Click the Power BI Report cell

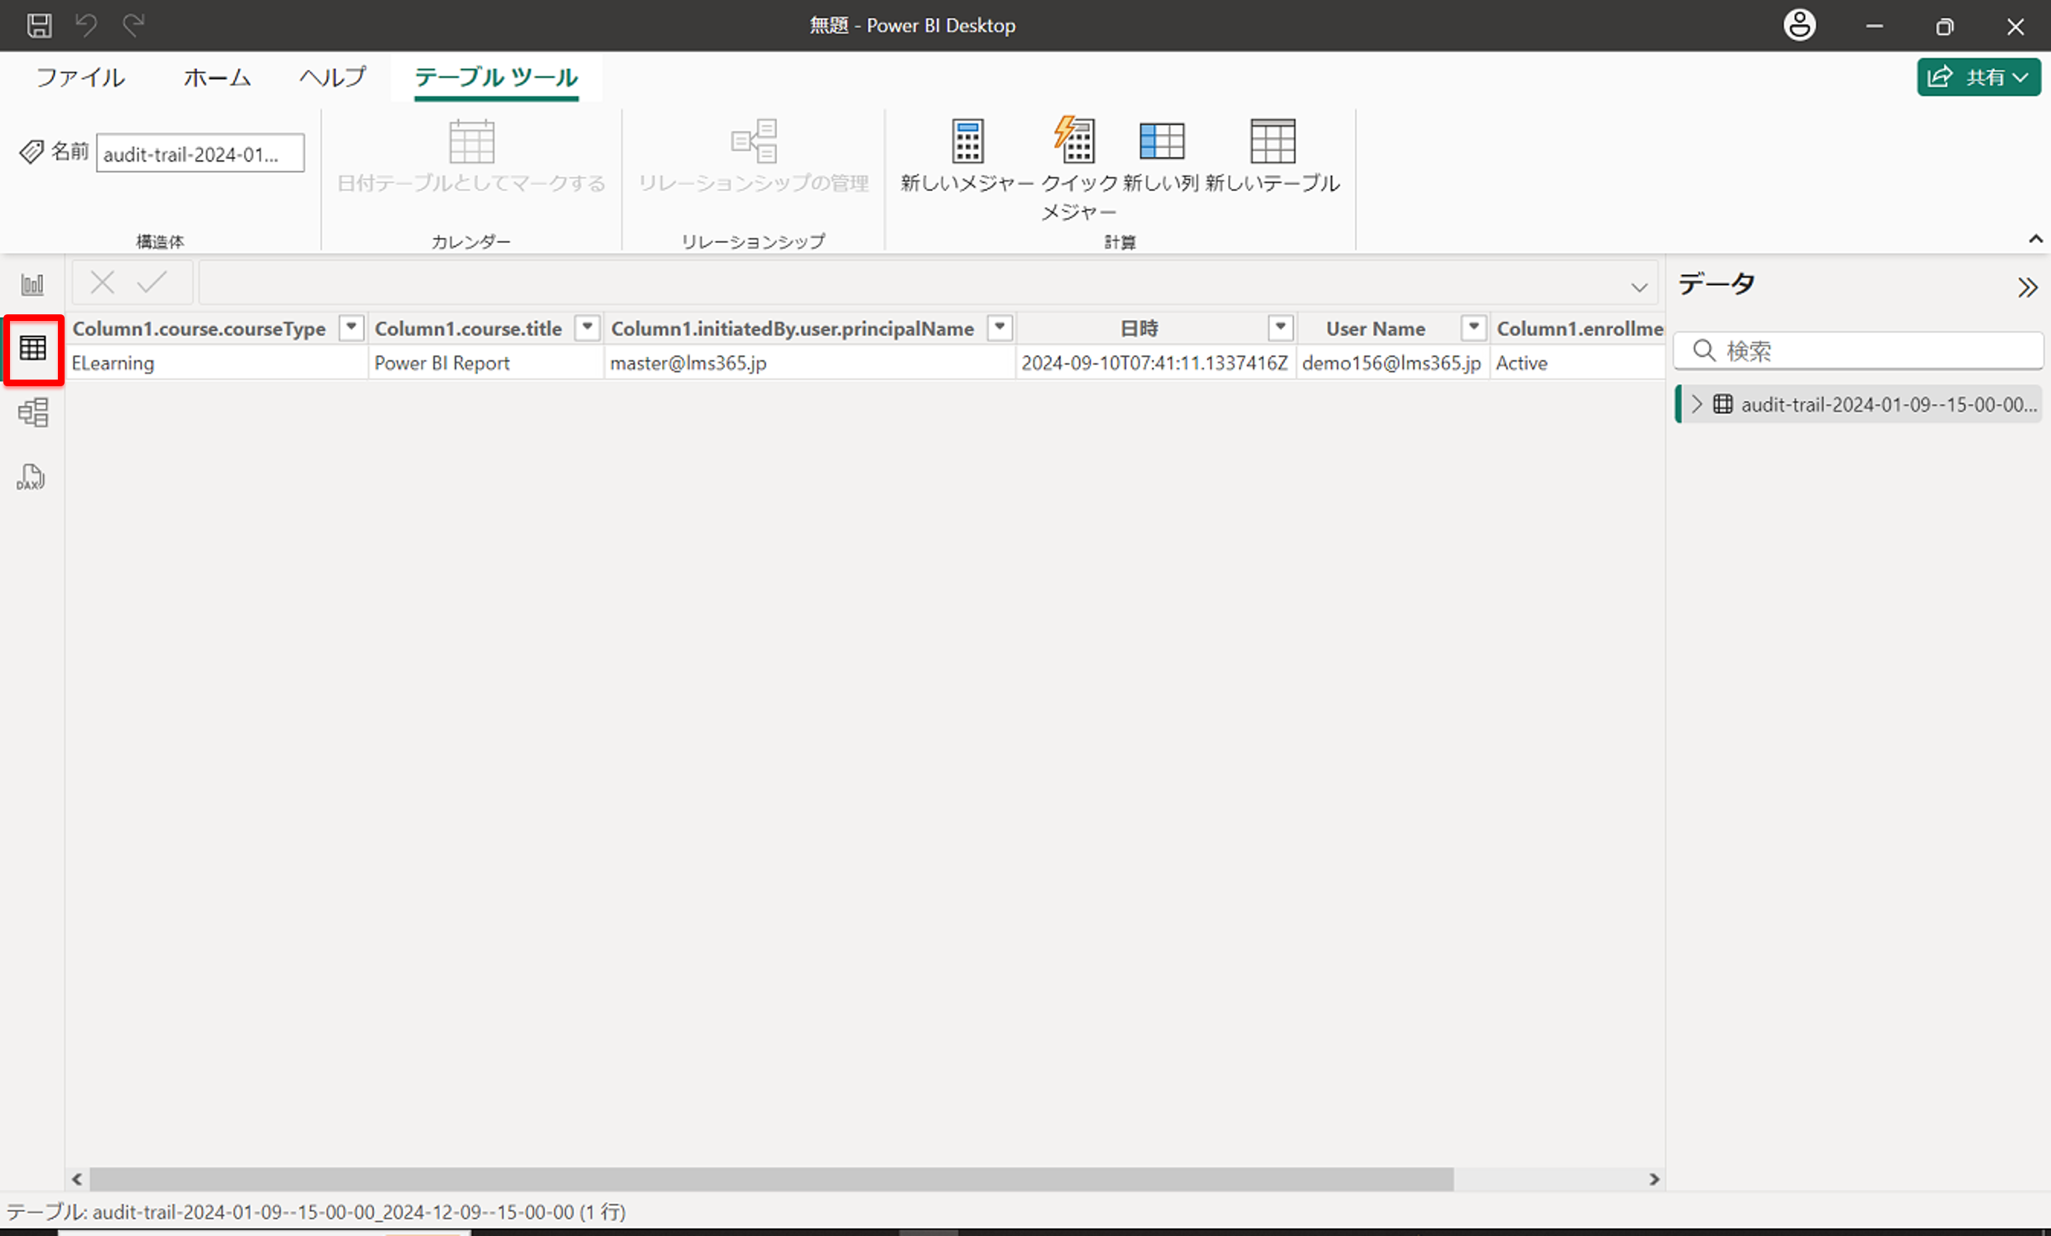486,363
